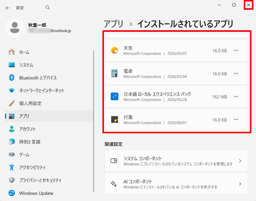
Task: Click the Bluetooth icon in sidebar
Action: pos(12,77)
